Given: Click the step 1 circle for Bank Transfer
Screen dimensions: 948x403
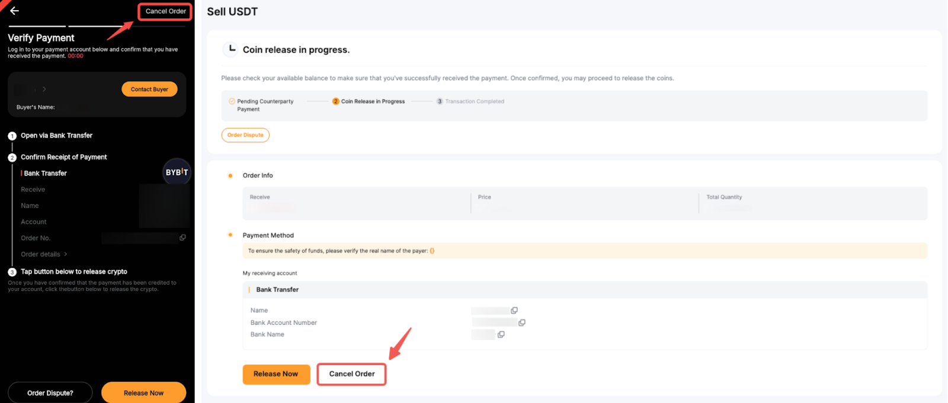Looking at the screenshot, I should (x=12, y=136).
